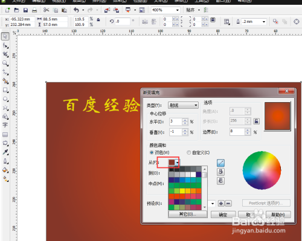The height and width of the screenshot is (241, 302).
Task: Click the mirror horizontally icon
Action: click(145, 22)
